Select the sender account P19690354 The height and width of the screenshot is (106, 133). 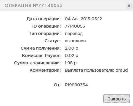pyautogui.click(x=76, y=85)
